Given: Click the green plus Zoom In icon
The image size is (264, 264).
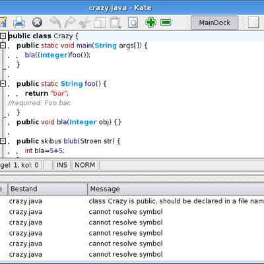Looking at the screenshot, I should pos(150,22).
